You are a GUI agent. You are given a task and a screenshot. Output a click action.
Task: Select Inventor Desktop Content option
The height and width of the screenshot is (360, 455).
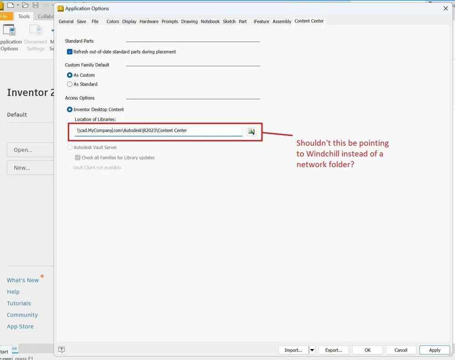(69, 109)
